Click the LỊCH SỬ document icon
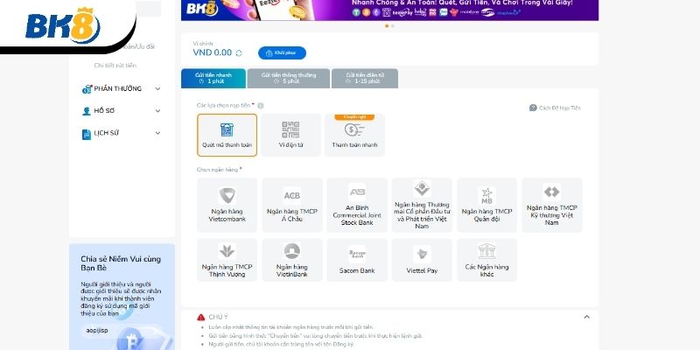The width and height of the screenshot is (700, 350). tap(87, 134)
